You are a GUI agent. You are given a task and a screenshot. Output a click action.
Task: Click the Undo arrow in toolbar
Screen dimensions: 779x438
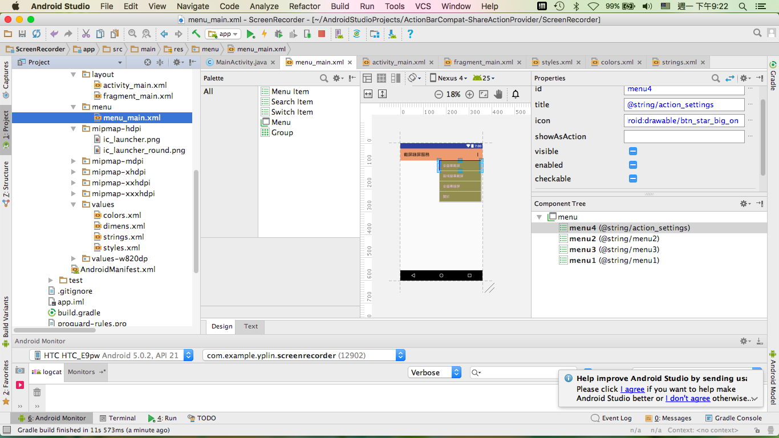coord(54,34)
